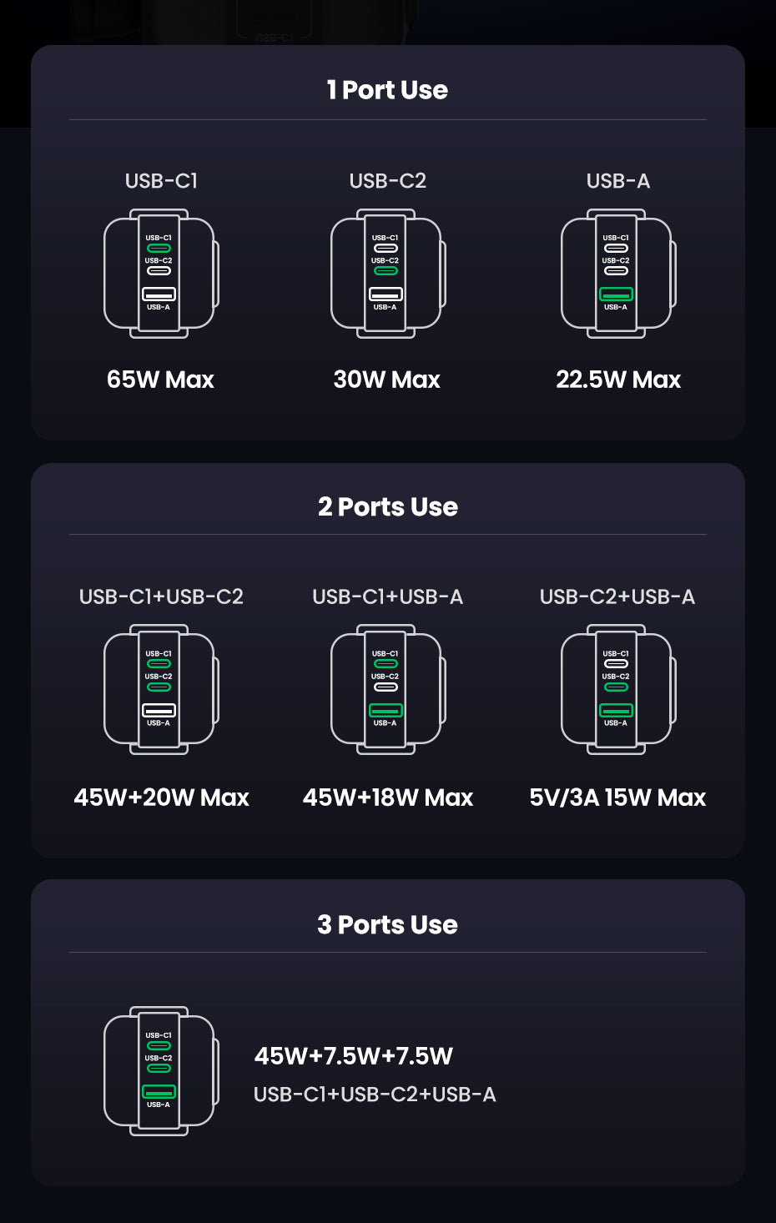Image resolution: width=776 pixels, height=1223 pixels.
Task: Click the charger icon above 30W Max
Action: pos(387,274)
